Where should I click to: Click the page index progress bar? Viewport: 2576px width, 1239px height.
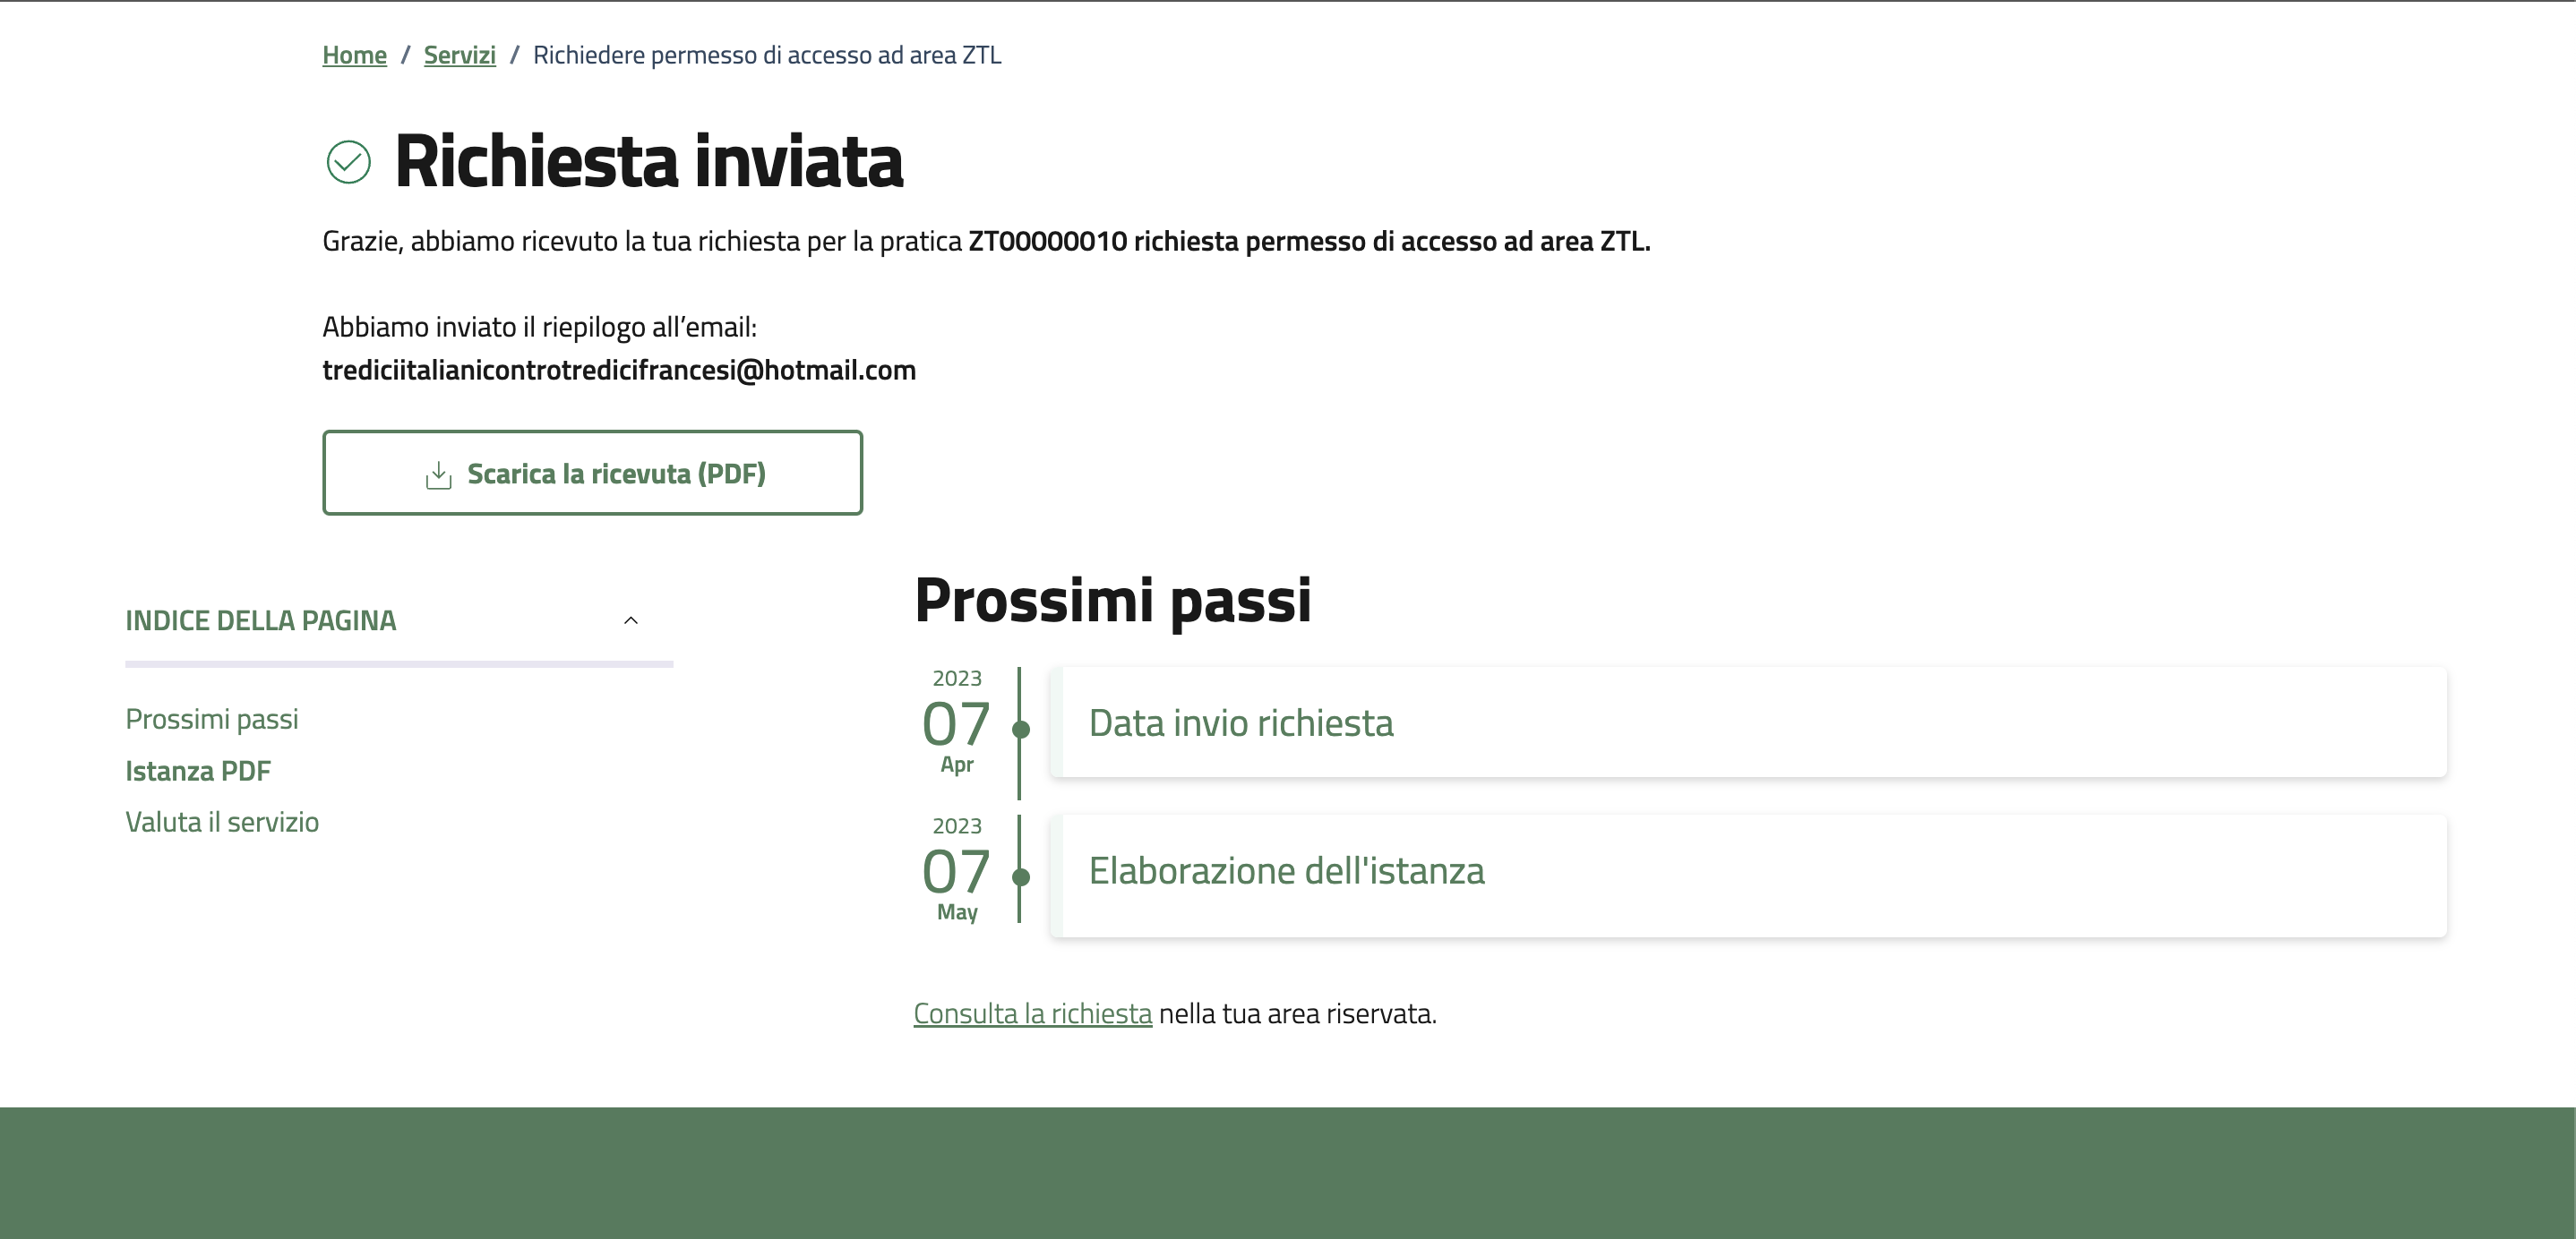(399, 663)
